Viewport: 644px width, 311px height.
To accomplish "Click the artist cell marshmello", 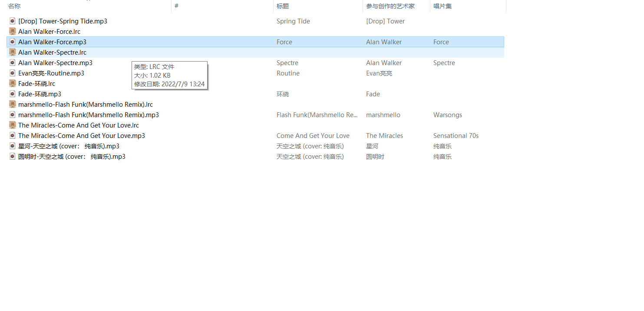I will tap(383, 115).
